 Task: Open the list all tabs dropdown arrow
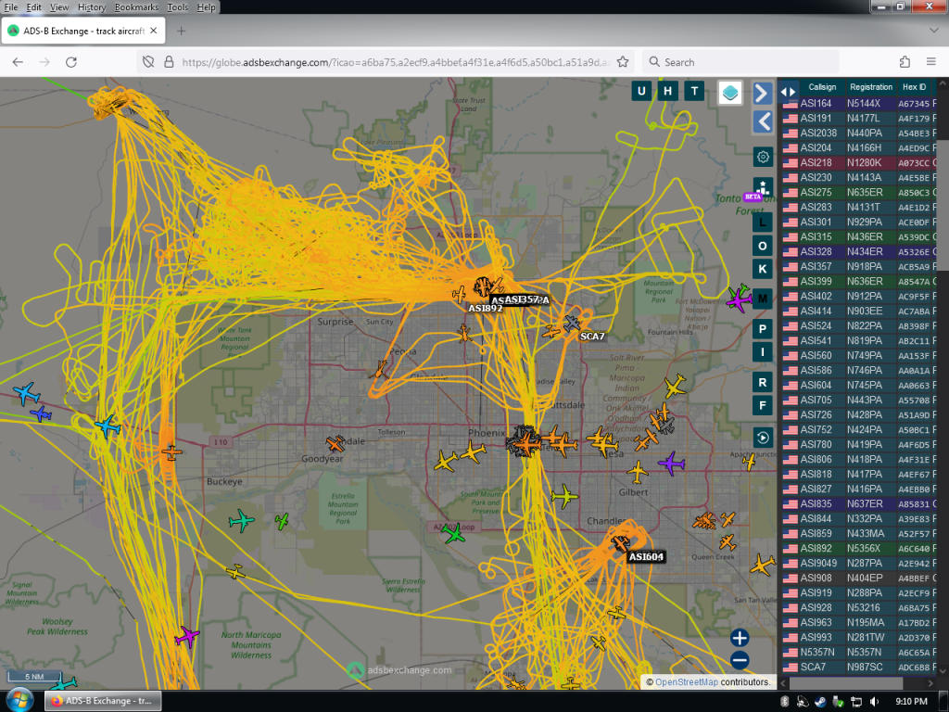934,31
